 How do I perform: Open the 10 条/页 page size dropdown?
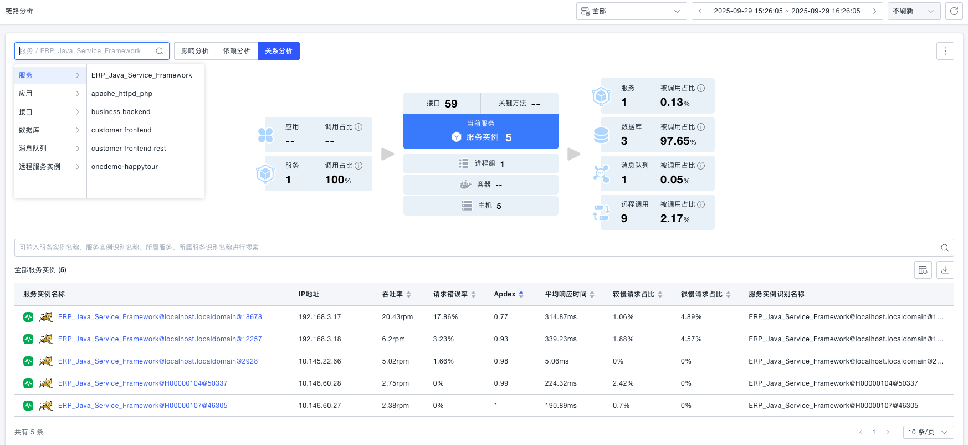(x=928, y=432)
